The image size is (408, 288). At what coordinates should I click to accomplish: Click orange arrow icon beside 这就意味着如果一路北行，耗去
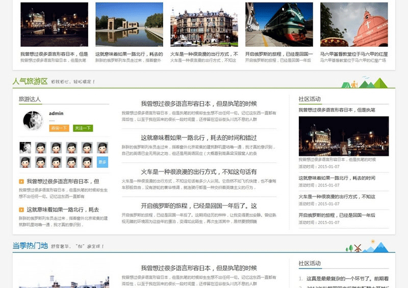pyautogui.click(x=21, y=210)
